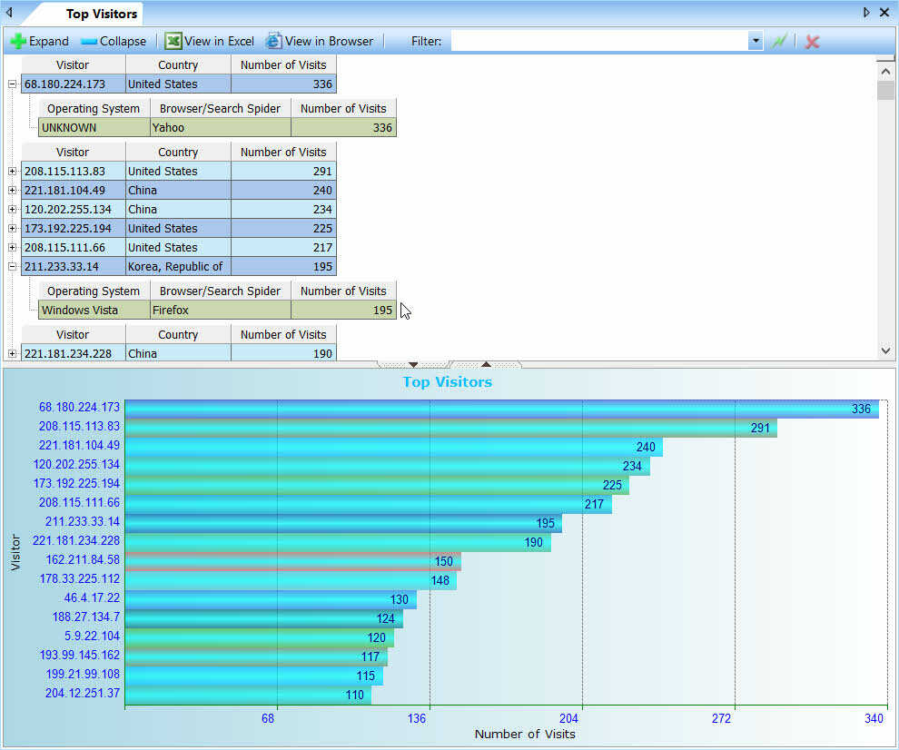
Task: Click the green Expand plus icon
Action: [x=17, y=41]
